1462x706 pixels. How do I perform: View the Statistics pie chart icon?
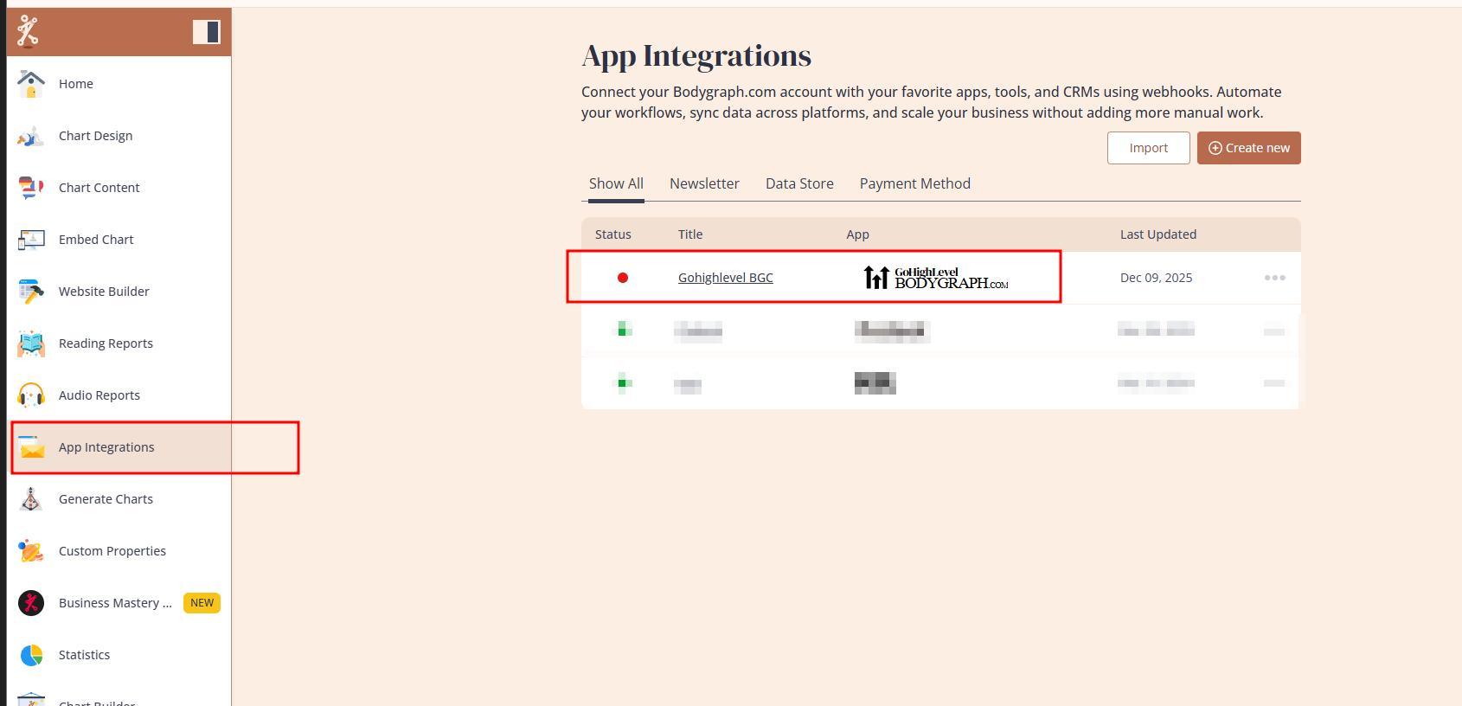click(31, 655)
